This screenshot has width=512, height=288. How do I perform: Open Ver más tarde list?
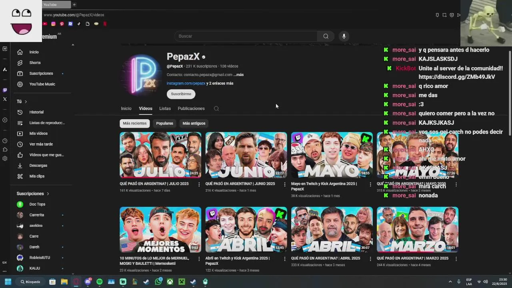pyautogui.click(x=41, y=144)
